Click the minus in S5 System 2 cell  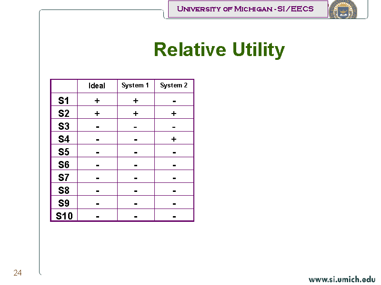(x=174, y=152)
